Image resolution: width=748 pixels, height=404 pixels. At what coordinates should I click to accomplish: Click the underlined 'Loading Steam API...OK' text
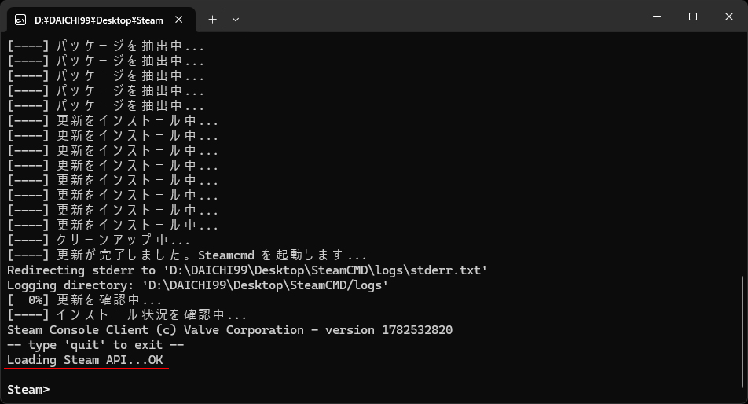click(x=85, y=360)
